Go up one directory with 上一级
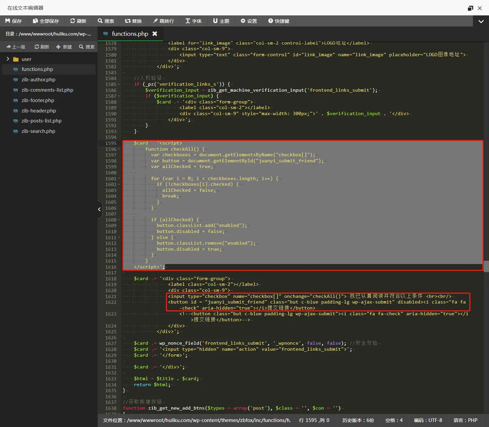489x427 pixels. 16,47
